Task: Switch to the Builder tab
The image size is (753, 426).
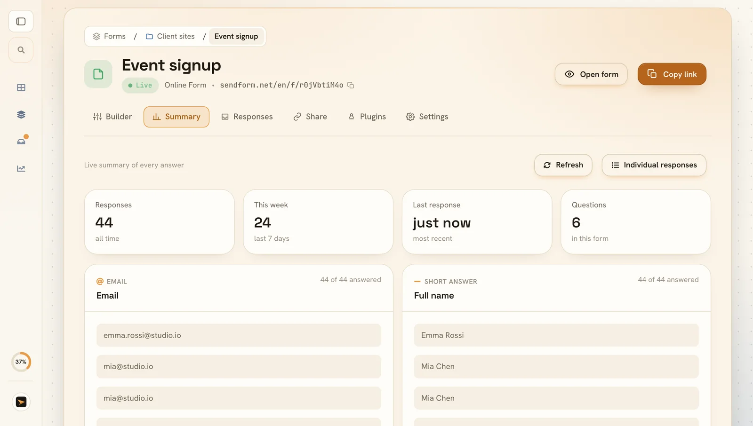Action: click(112, 117)
